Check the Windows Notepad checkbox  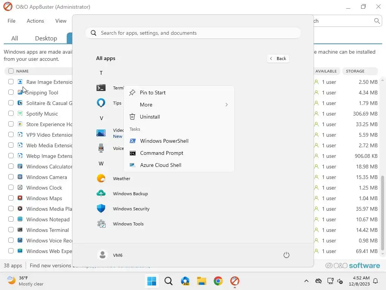click(11, 219)
